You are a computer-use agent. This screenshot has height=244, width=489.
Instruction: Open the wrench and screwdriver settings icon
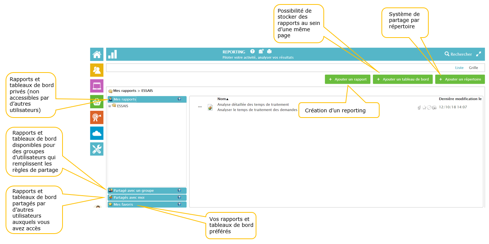[97, 149]
